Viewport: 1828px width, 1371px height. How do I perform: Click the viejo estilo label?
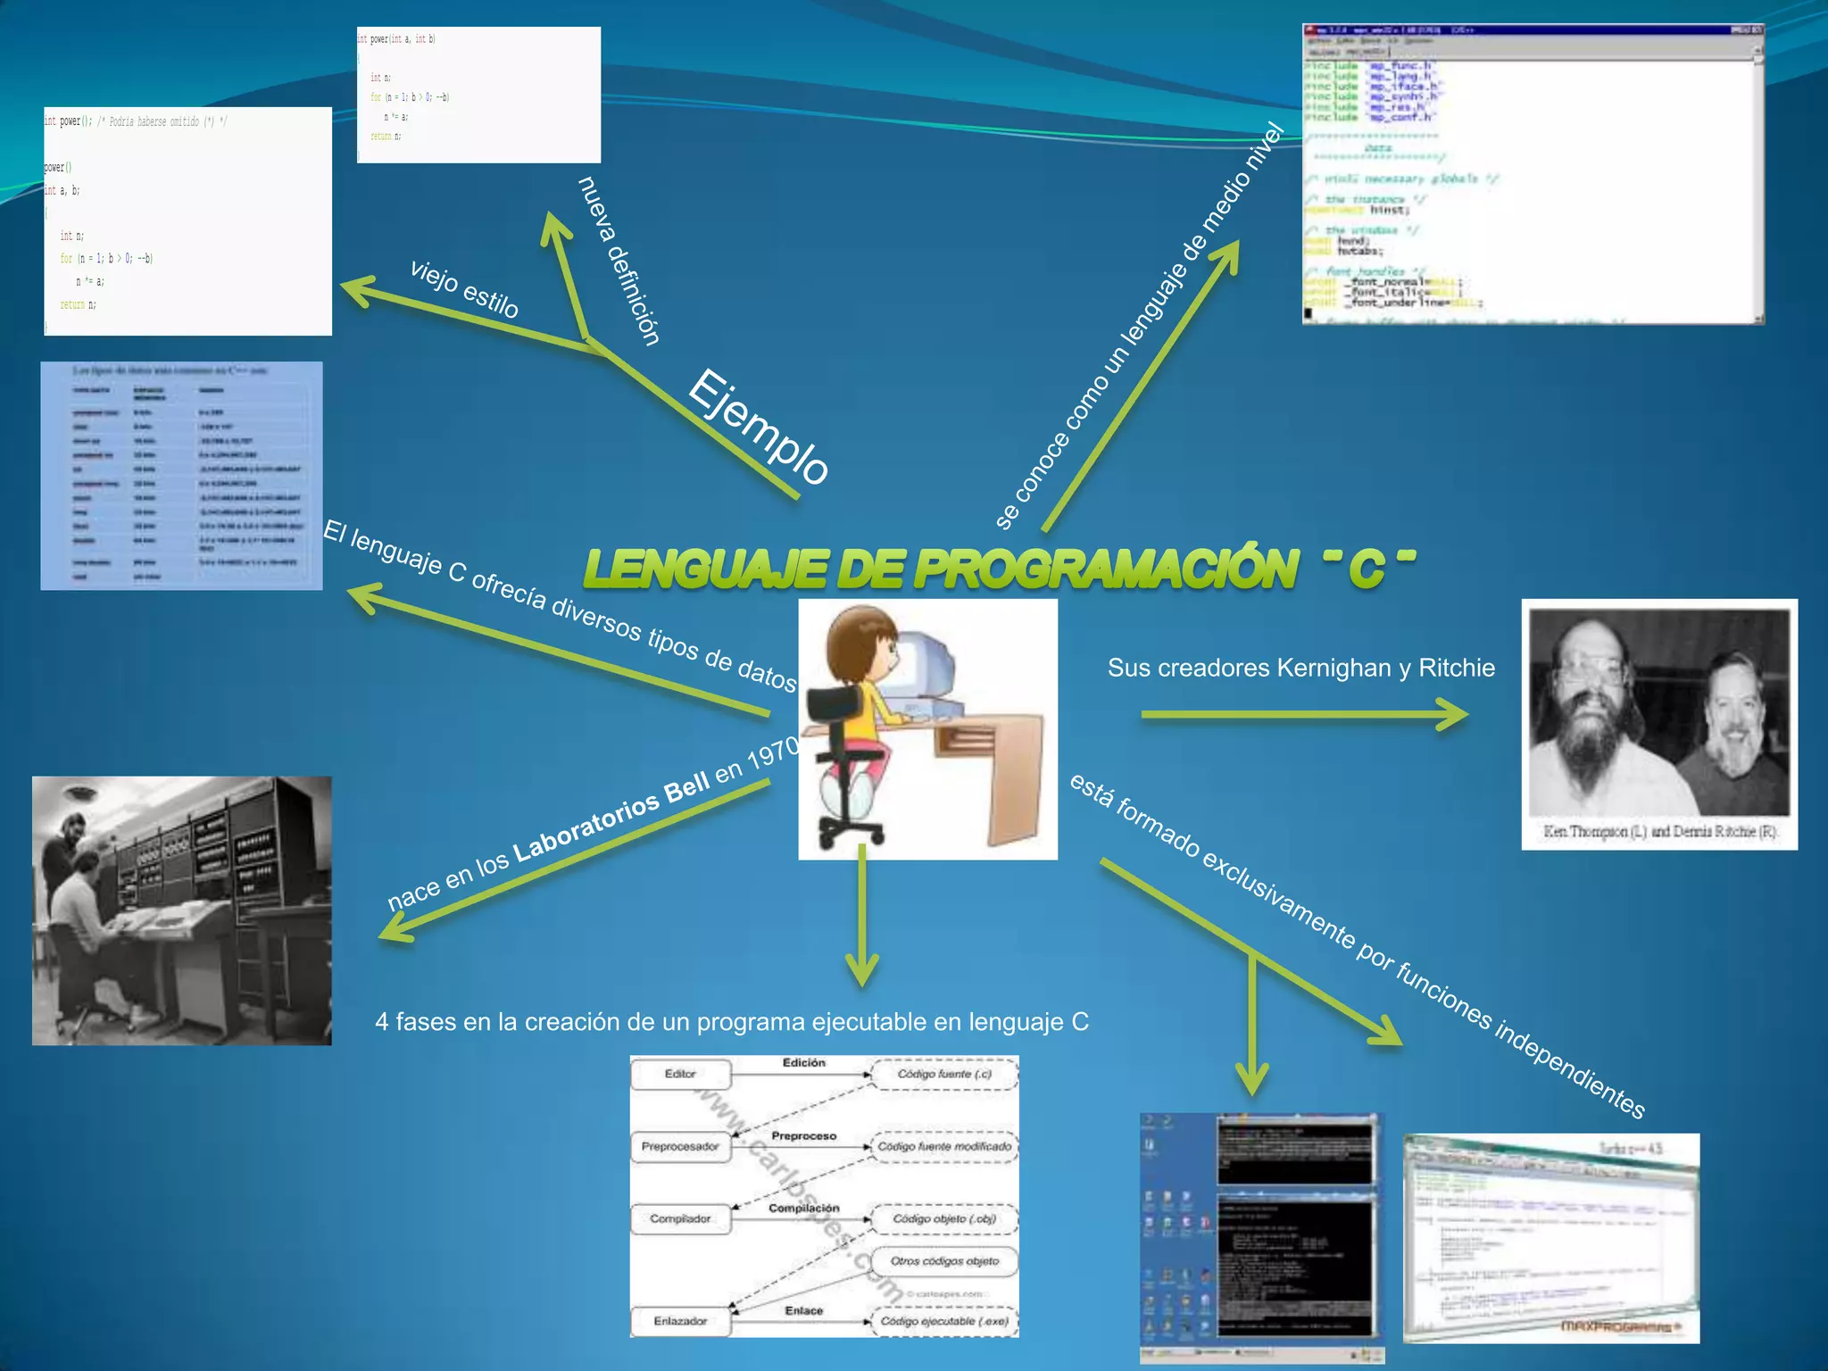coord(464,288)
